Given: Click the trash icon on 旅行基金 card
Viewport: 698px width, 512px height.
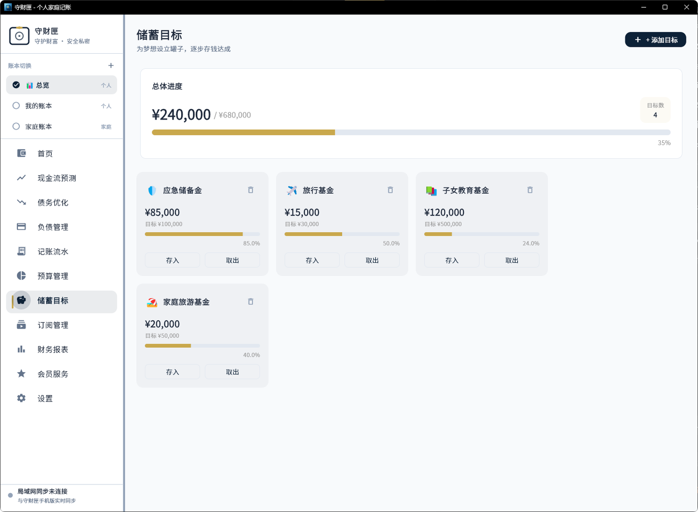Looking at the screenshot, I should click(x=390, y=190).
